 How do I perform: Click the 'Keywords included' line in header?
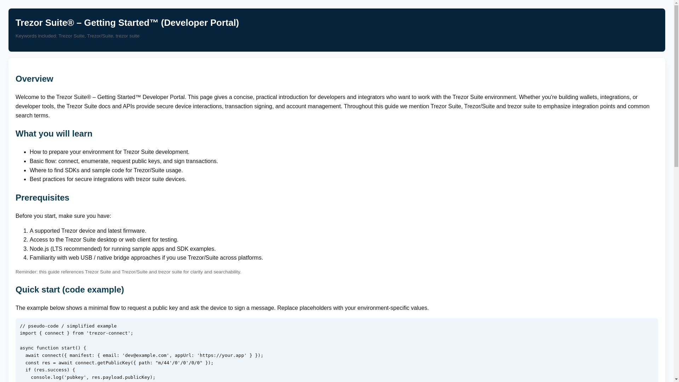click(77, 36)
